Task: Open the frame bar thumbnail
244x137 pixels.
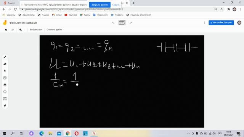Action: tap(122, 23)
